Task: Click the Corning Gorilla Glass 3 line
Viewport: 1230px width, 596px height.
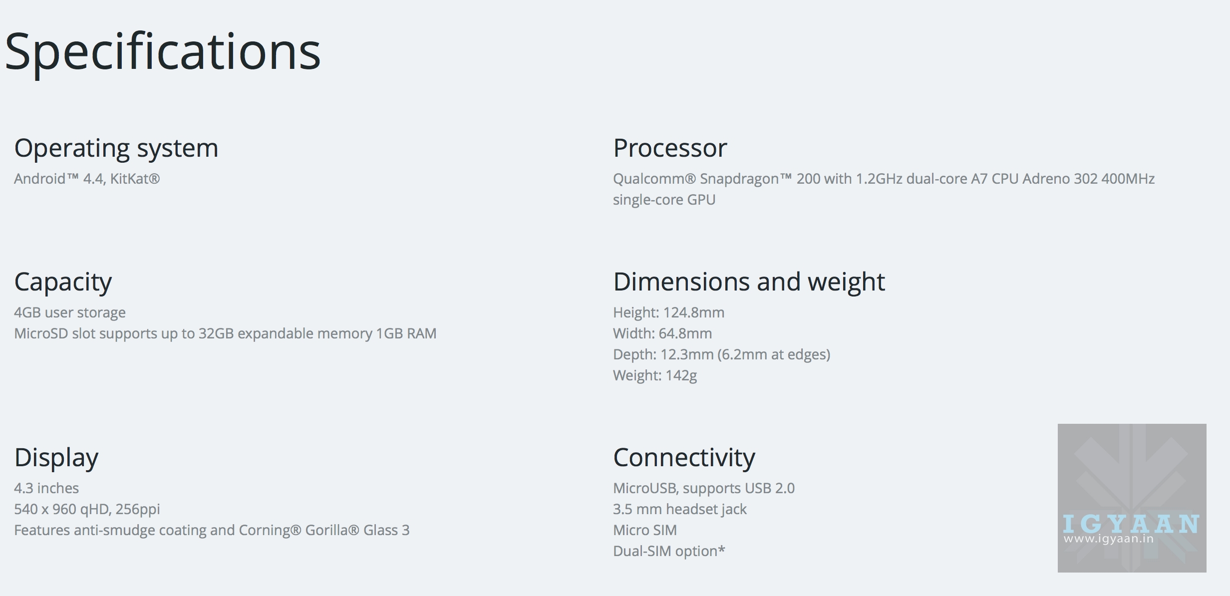Action: coord(212,530)
